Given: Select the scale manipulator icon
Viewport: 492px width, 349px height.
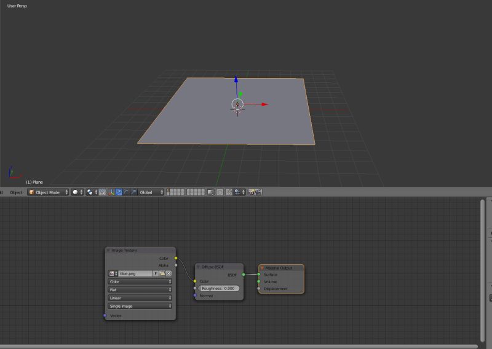Looking at the screenshot, I should [133, 192].
